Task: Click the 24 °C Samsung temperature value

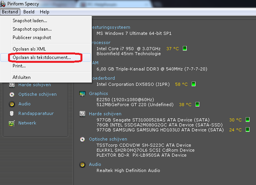Action: click(235, 130)
